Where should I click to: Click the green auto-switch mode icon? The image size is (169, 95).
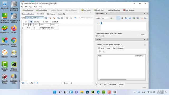[x=111, y=18]
